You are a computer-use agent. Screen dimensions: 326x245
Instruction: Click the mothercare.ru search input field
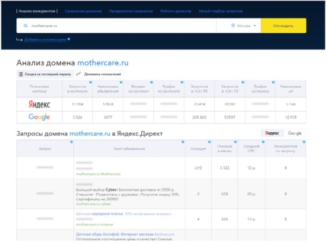click(x=116, y=26)
